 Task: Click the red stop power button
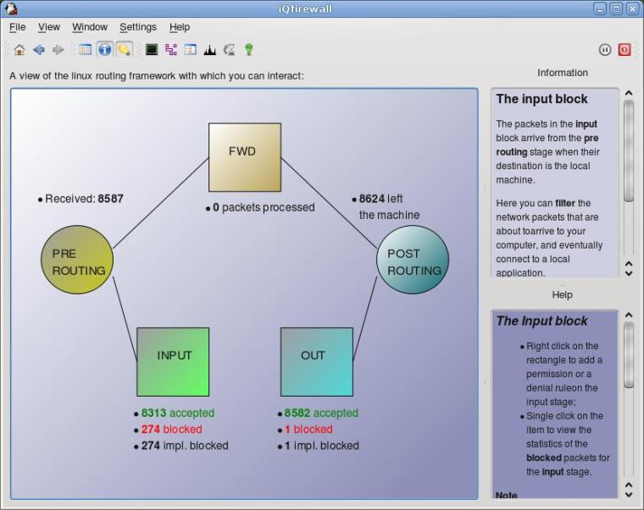(625, 50)
